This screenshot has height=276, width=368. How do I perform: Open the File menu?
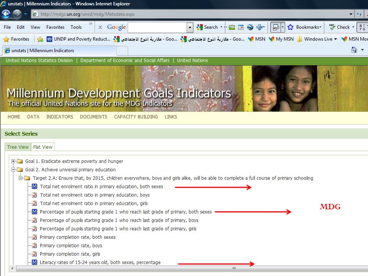click(x=7, y=27)
